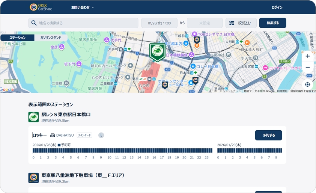
Task: Click the 大手門 landmark marker
Action: [x=107, y=40]
